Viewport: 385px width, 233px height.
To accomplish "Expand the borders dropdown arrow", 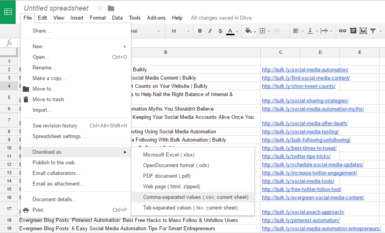I will [269, 31].
